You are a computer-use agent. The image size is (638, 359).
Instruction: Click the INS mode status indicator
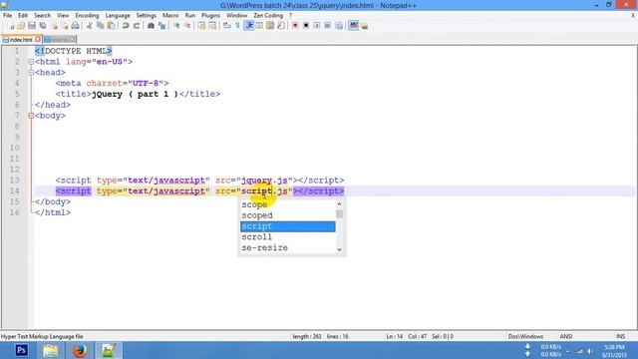620,337
